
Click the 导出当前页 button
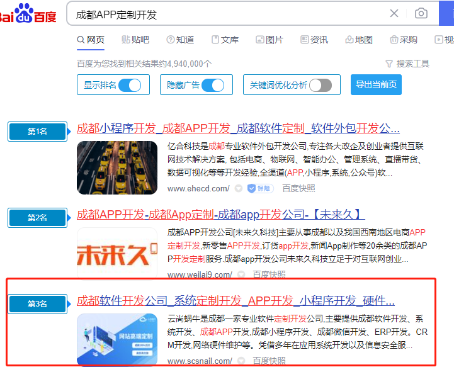pos(376,85)
